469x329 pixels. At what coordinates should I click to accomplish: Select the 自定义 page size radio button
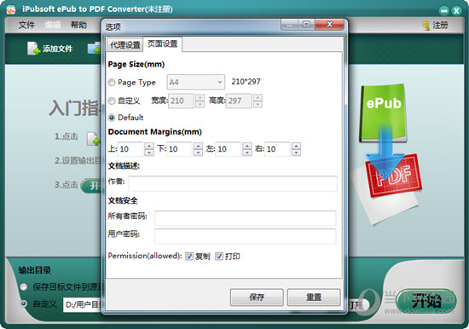coord(112,101)
